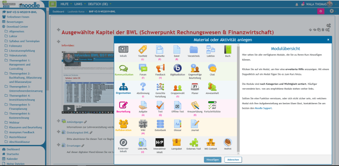339x166 pixels.
Task: Select the Wiki module icon
Action: (x=143, y=124)
